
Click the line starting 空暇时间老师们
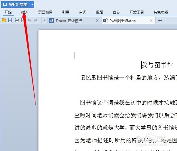pyautogui.click(x=126, y=115)
